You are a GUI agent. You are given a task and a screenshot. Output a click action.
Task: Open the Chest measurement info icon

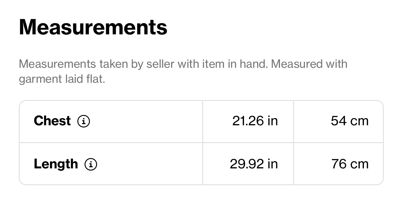84,121
